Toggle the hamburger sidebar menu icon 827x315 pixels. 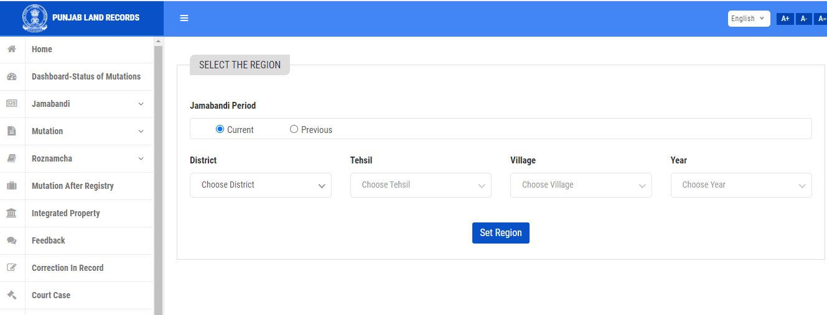coord(184,18)
